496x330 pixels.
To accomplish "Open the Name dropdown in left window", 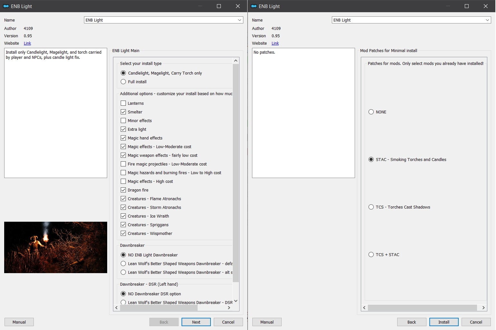I will 164,20.
